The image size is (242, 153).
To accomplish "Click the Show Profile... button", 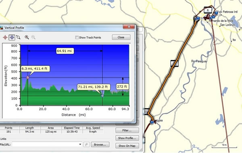I will [x=127, y=138].
